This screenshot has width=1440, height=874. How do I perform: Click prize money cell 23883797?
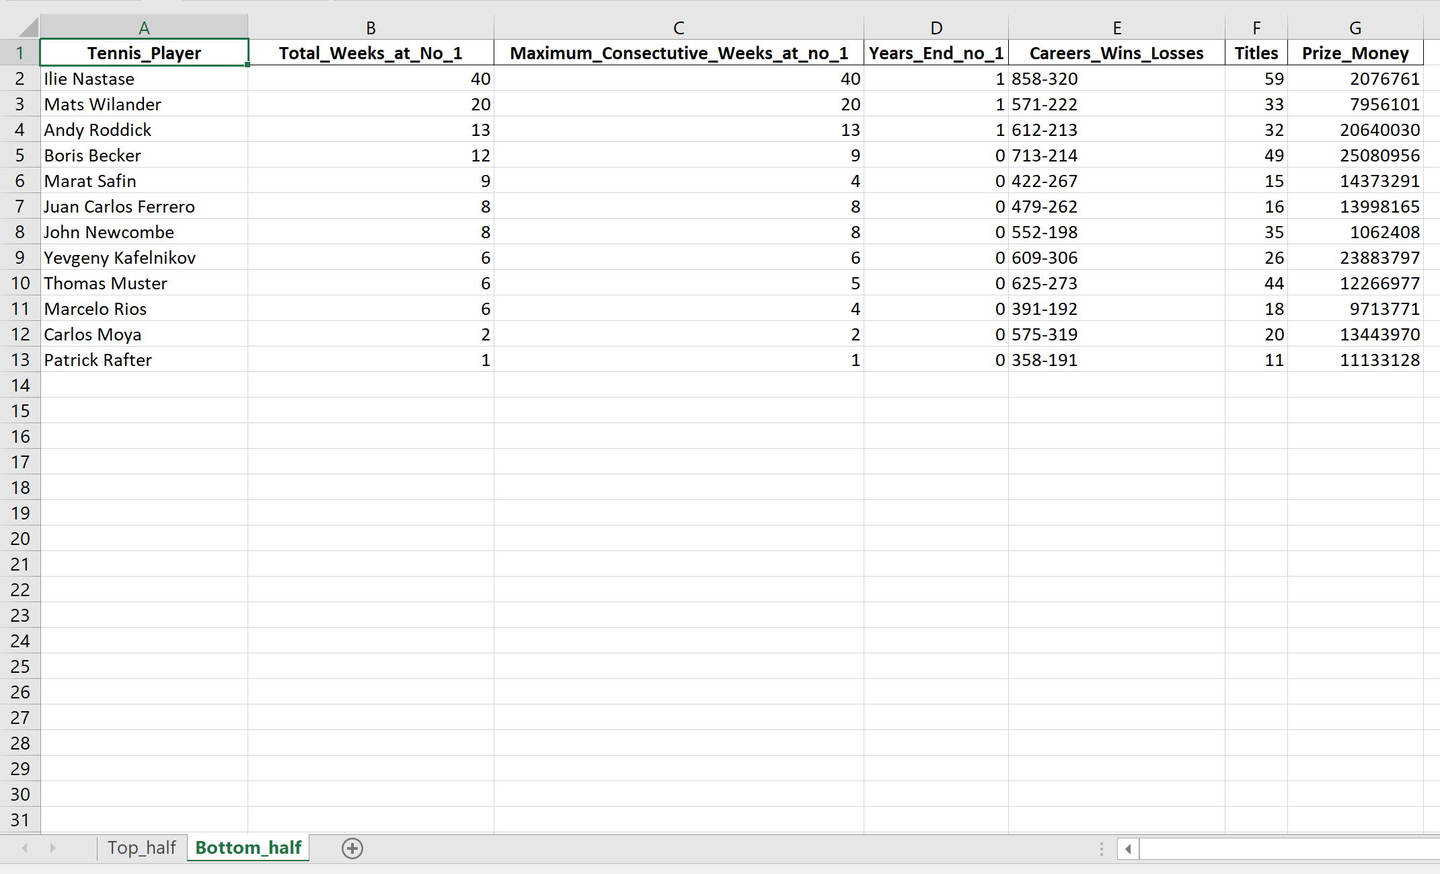click(x=1355, y=258)
